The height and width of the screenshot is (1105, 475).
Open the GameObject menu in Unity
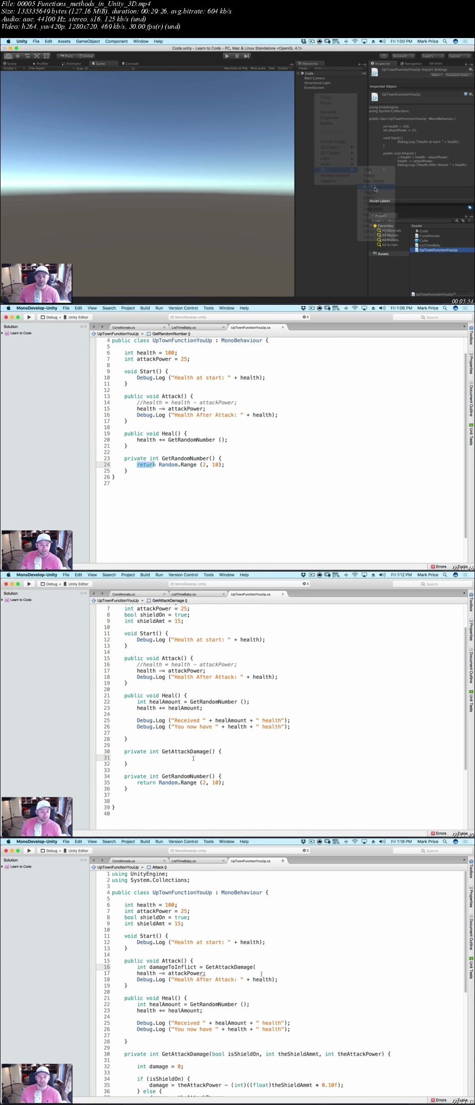tap(88, 41)
